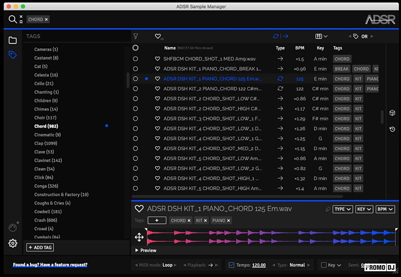Screen dimensions: 401x277
Task: Favorite the SHFBCM CHORD_SHOT_1 file heart
Action: point(157,59)
